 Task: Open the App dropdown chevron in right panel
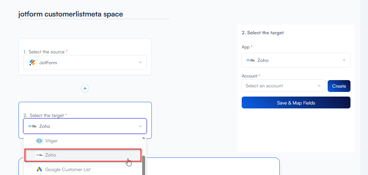tap(344, 60)
